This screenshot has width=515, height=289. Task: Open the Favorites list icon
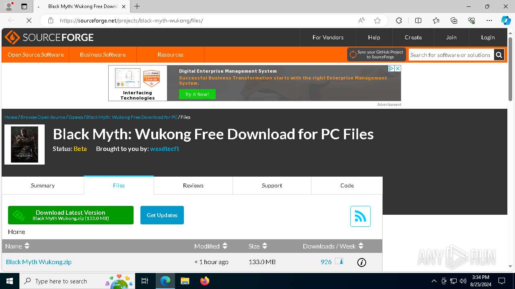(x=436, y=20)
